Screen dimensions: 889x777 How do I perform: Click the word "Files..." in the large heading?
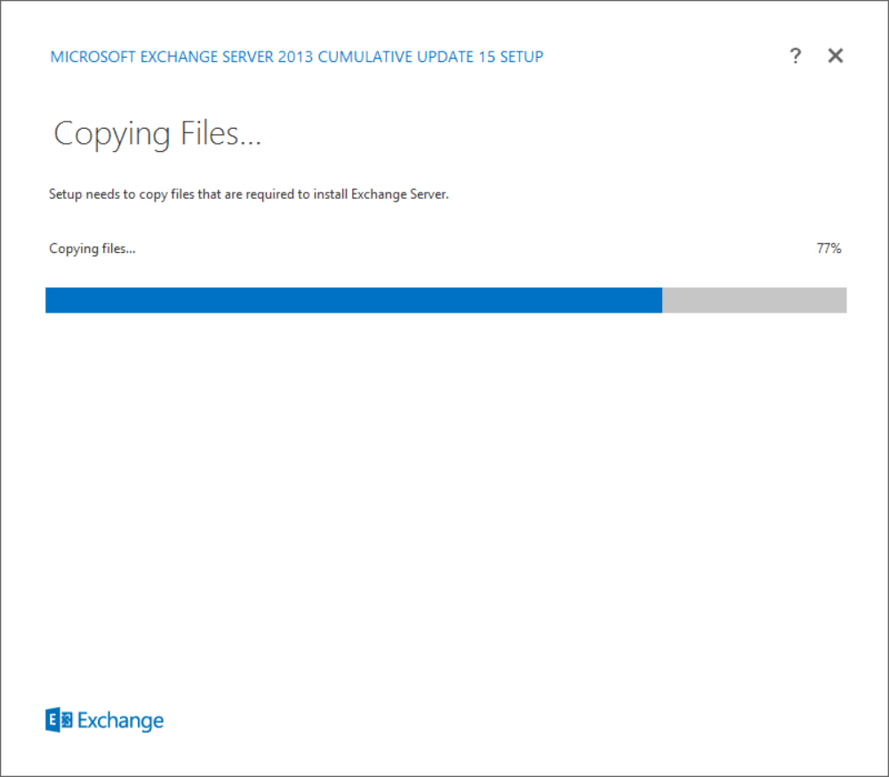point(220,134)
